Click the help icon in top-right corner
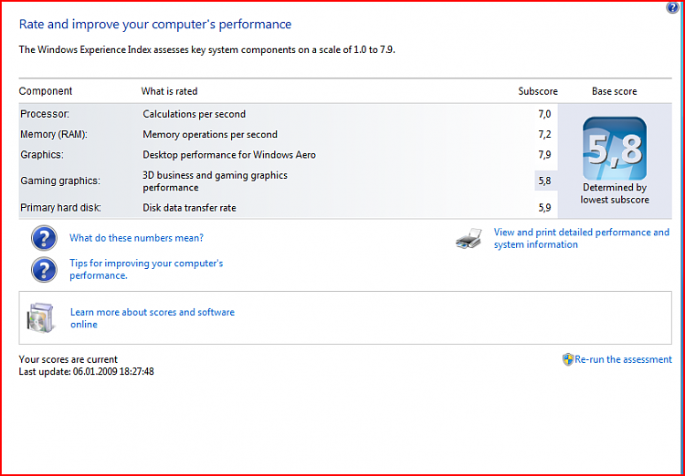This screenshot has height=476, width=685. (673, 7)
